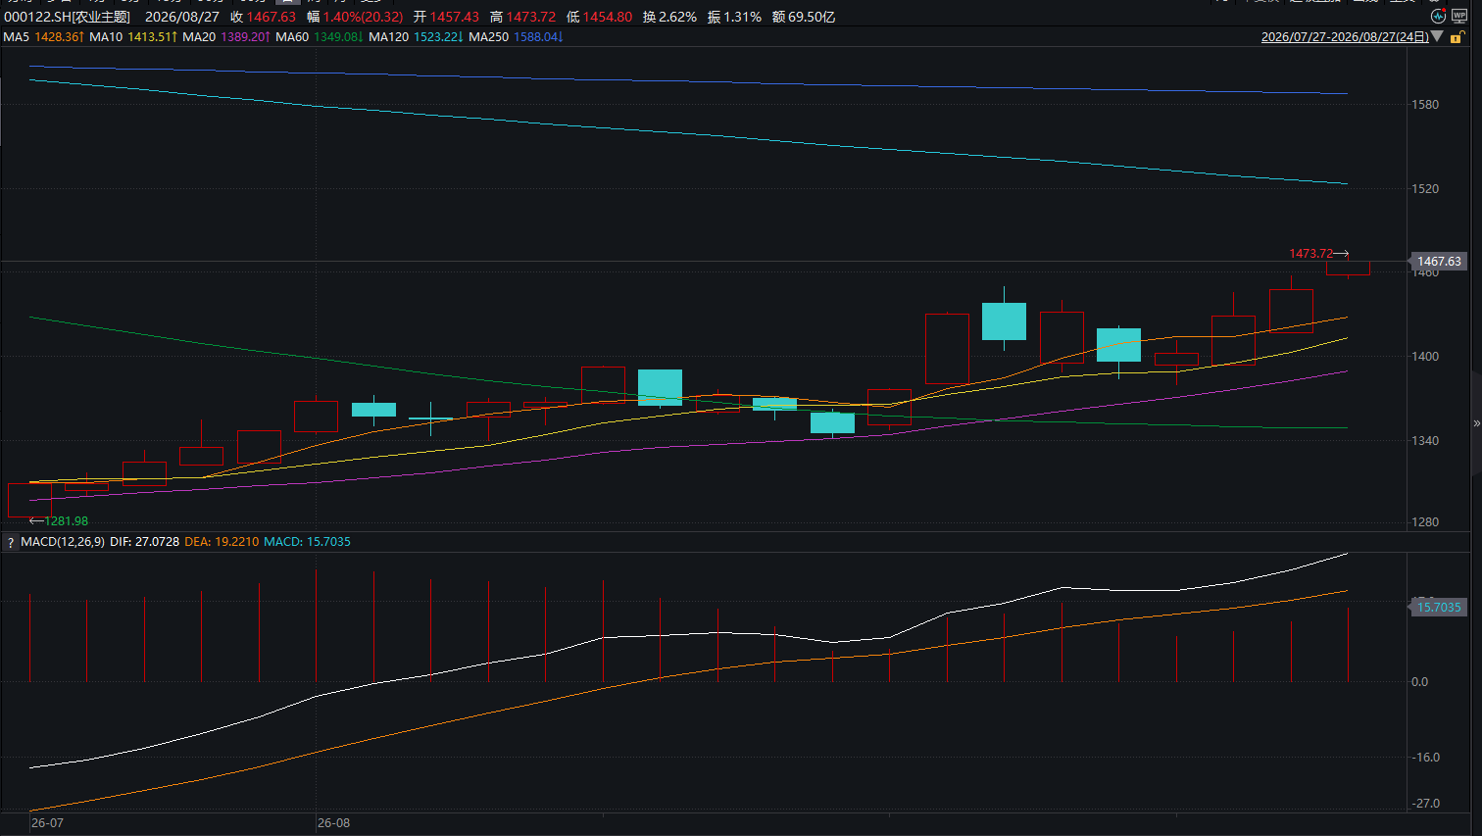The width and height of the screenshot is (1482, 836).
Task: Click the pulse monitor icon with red dot
Action: pos(1438,17)
